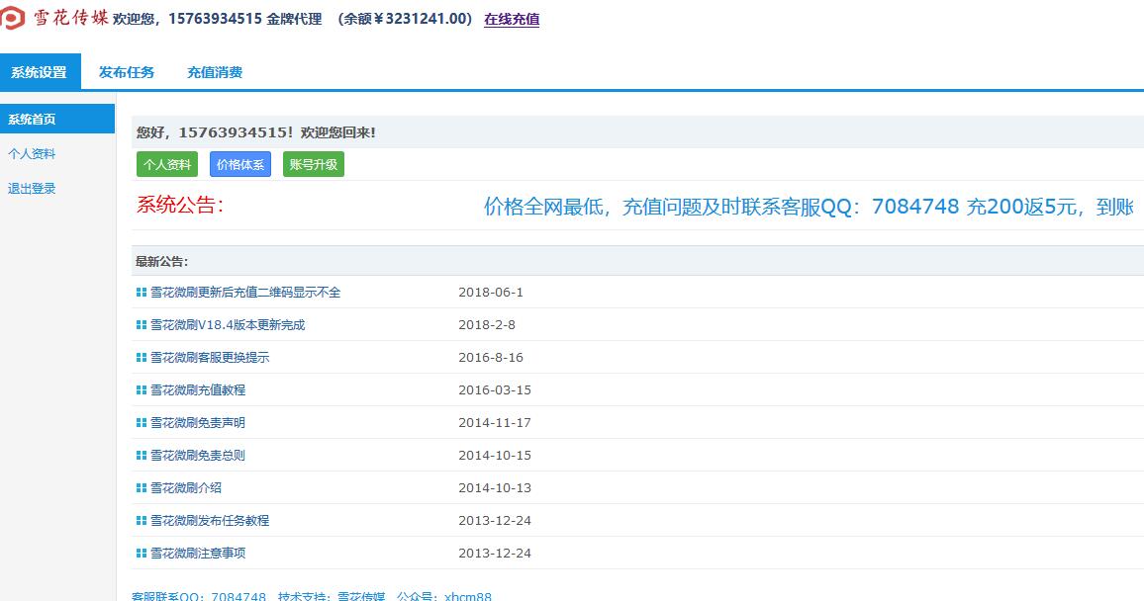Click the scrolling notice starting 价格全网最低
The height and width of the screenshot is (601, 1144).
[809, 207]
